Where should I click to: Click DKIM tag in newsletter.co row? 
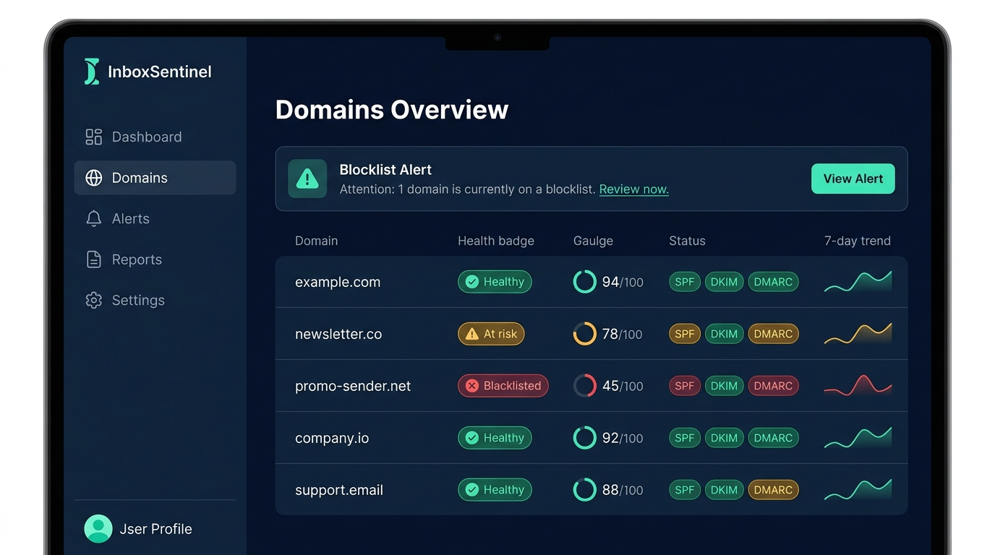point(724,334)
